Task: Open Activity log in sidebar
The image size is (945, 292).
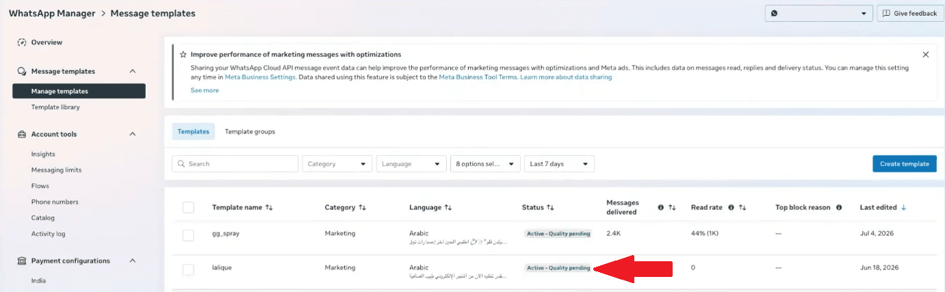Action: pos(49,234)
